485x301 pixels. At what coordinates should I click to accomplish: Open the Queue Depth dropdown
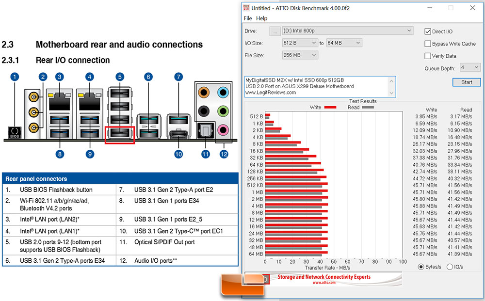click(470, 67)
